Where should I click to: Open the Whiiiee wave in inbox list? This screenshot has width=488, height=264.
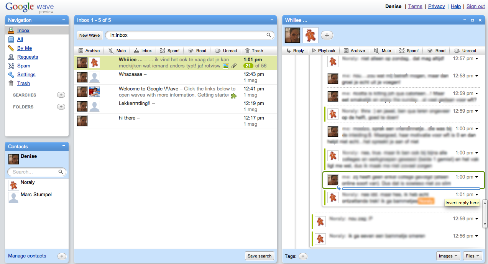[x=175, y=63]
